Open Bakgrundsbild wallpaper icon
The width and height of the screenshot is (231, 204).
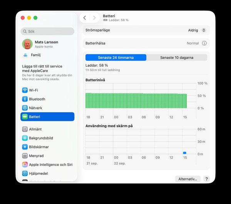pos(25,138)
